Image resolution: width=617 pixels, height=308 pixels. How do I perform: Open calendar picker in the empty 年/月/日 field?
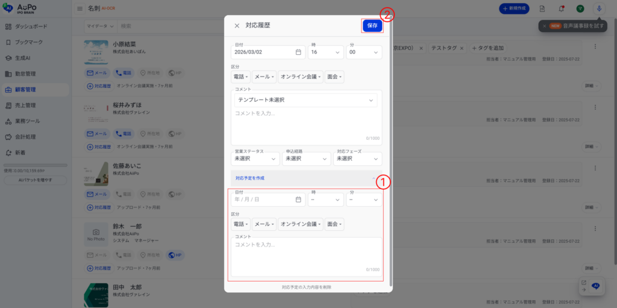[x=298, y=200]
